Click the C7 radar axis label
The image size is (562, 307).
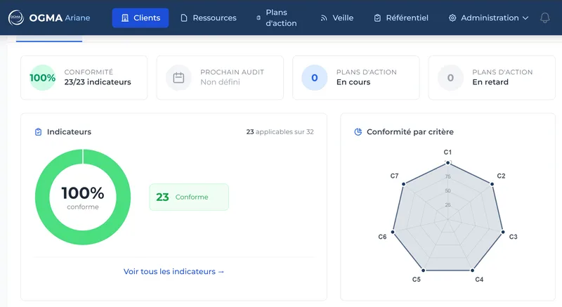394,176
